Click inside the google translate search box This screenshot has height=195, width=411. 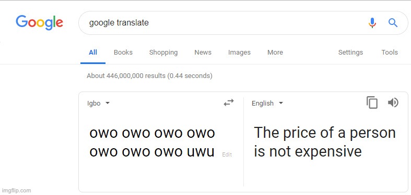[223, 23]
